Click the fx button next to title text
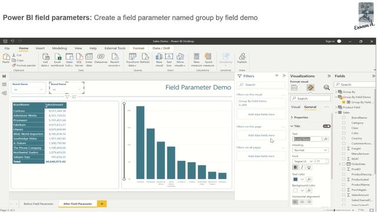This screenshot has width=377, height=212. pos(326,139)
